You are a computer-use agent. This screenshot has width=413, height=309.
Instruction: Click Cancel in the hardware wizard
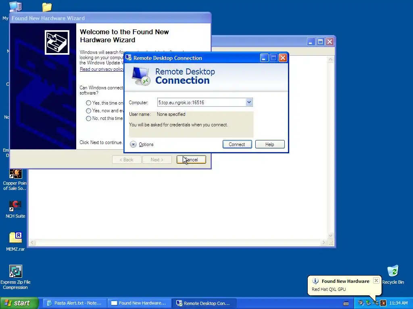191,159
